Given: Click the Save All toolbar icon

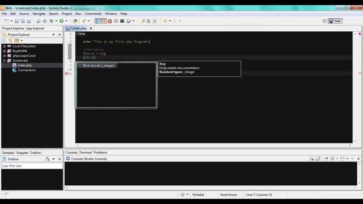Looking at the screenshot, I should (x=23, y=21).
